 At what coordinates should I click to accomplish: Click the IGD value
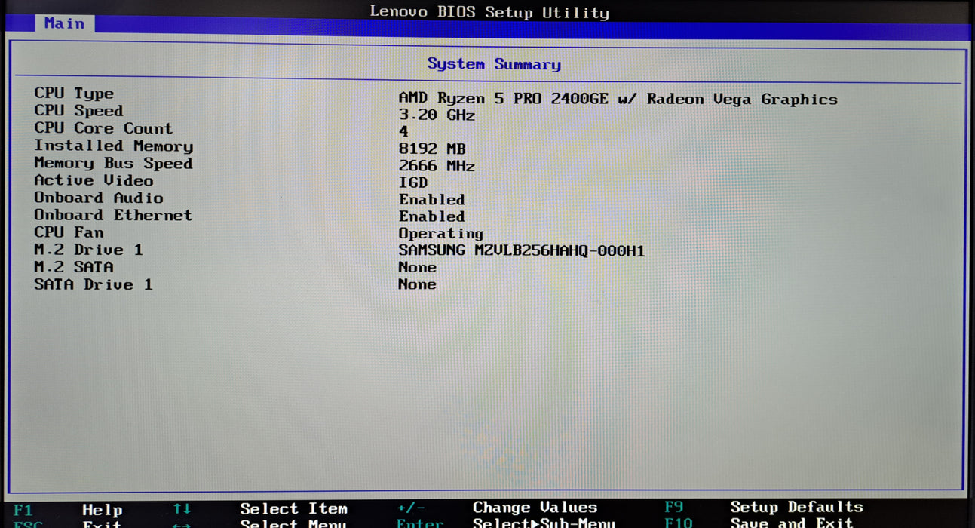coord(413,183)
